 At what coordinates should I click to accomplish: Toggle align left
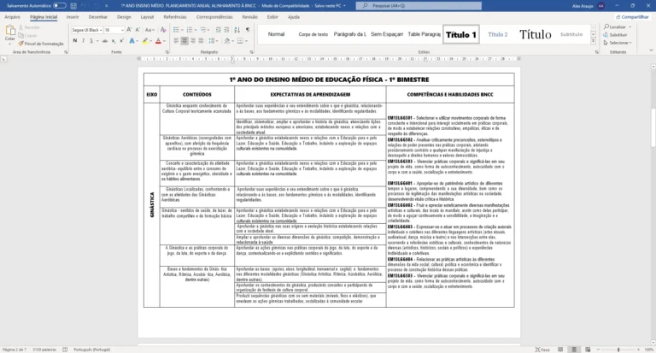click(x=176, y=41)
